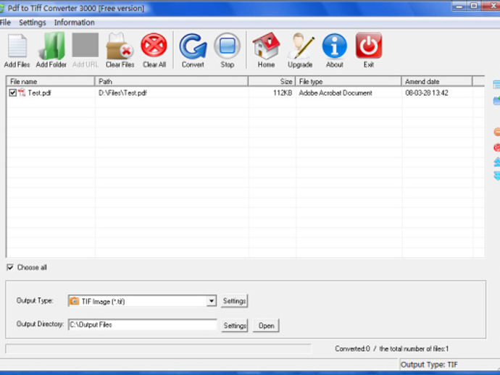The width and height of the screenshot is (500, 375).
Task: Click the Amend date column header
Action: click(x=437, y=82)
